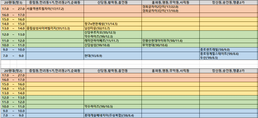The height and width of the screenshot is (118, 258).
Task: Select 인왕산현대아이파크('08/11.6) cell
Action: 170,41
